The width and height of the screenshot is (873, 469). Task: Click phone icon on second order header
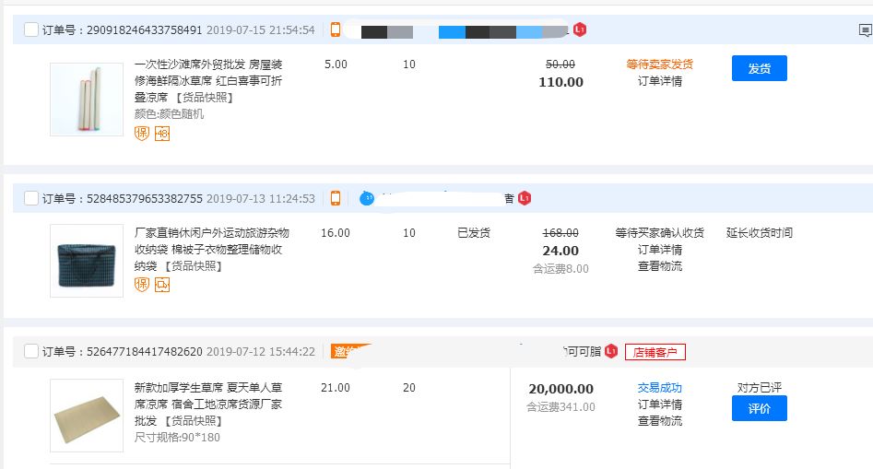pyautogui.click(x=336, y=198)
